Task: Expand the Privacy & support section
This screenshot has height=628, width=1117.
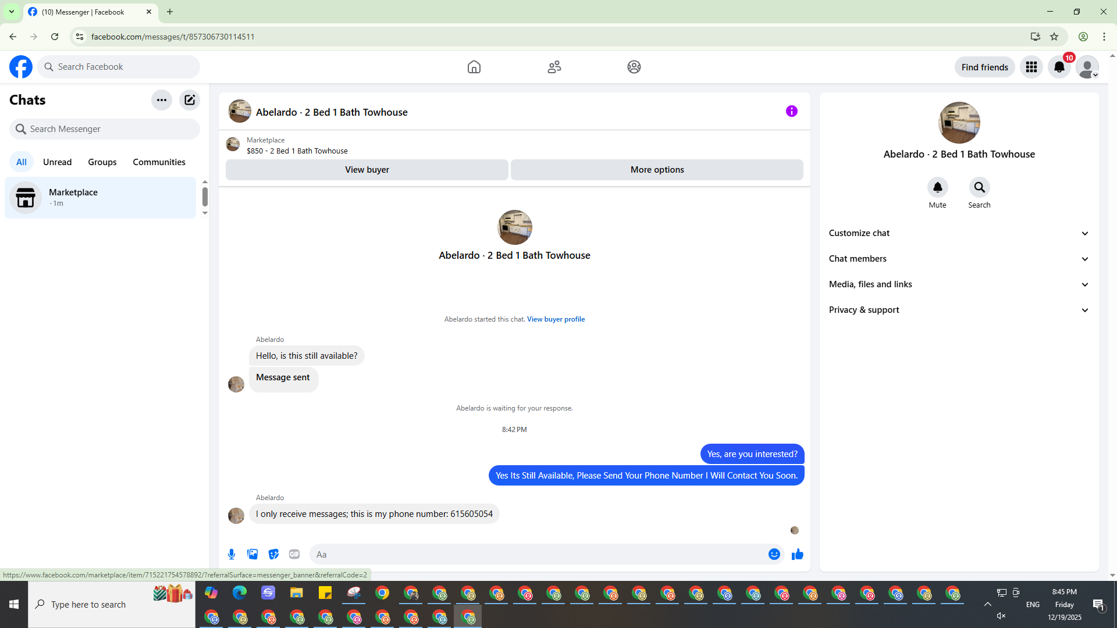Action: [x=959, y=310]
